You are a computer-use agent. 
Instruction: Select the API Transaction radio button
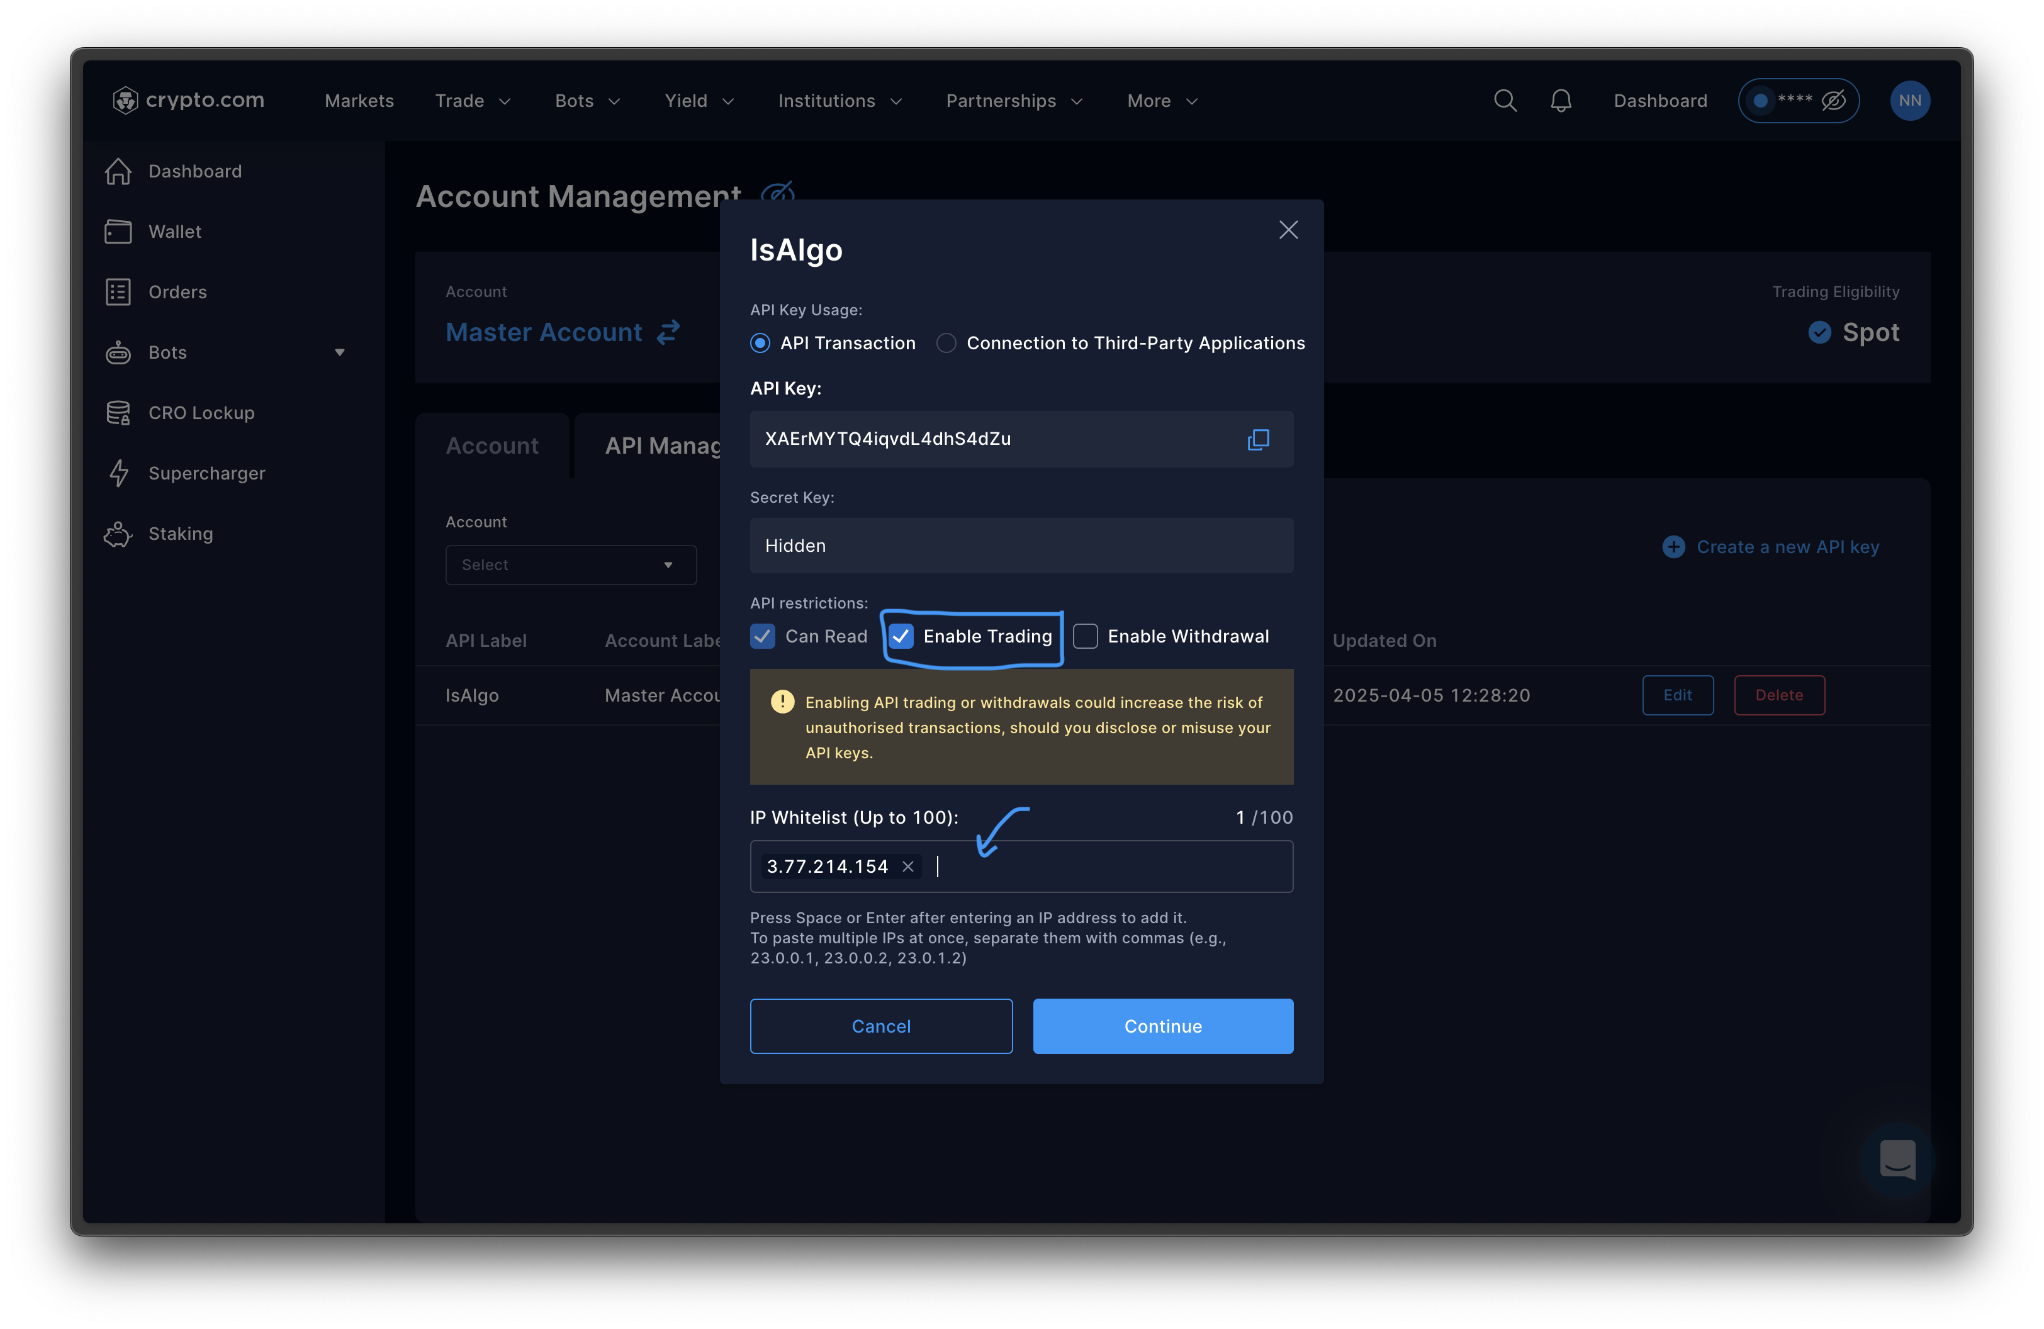tap(760, 344)
